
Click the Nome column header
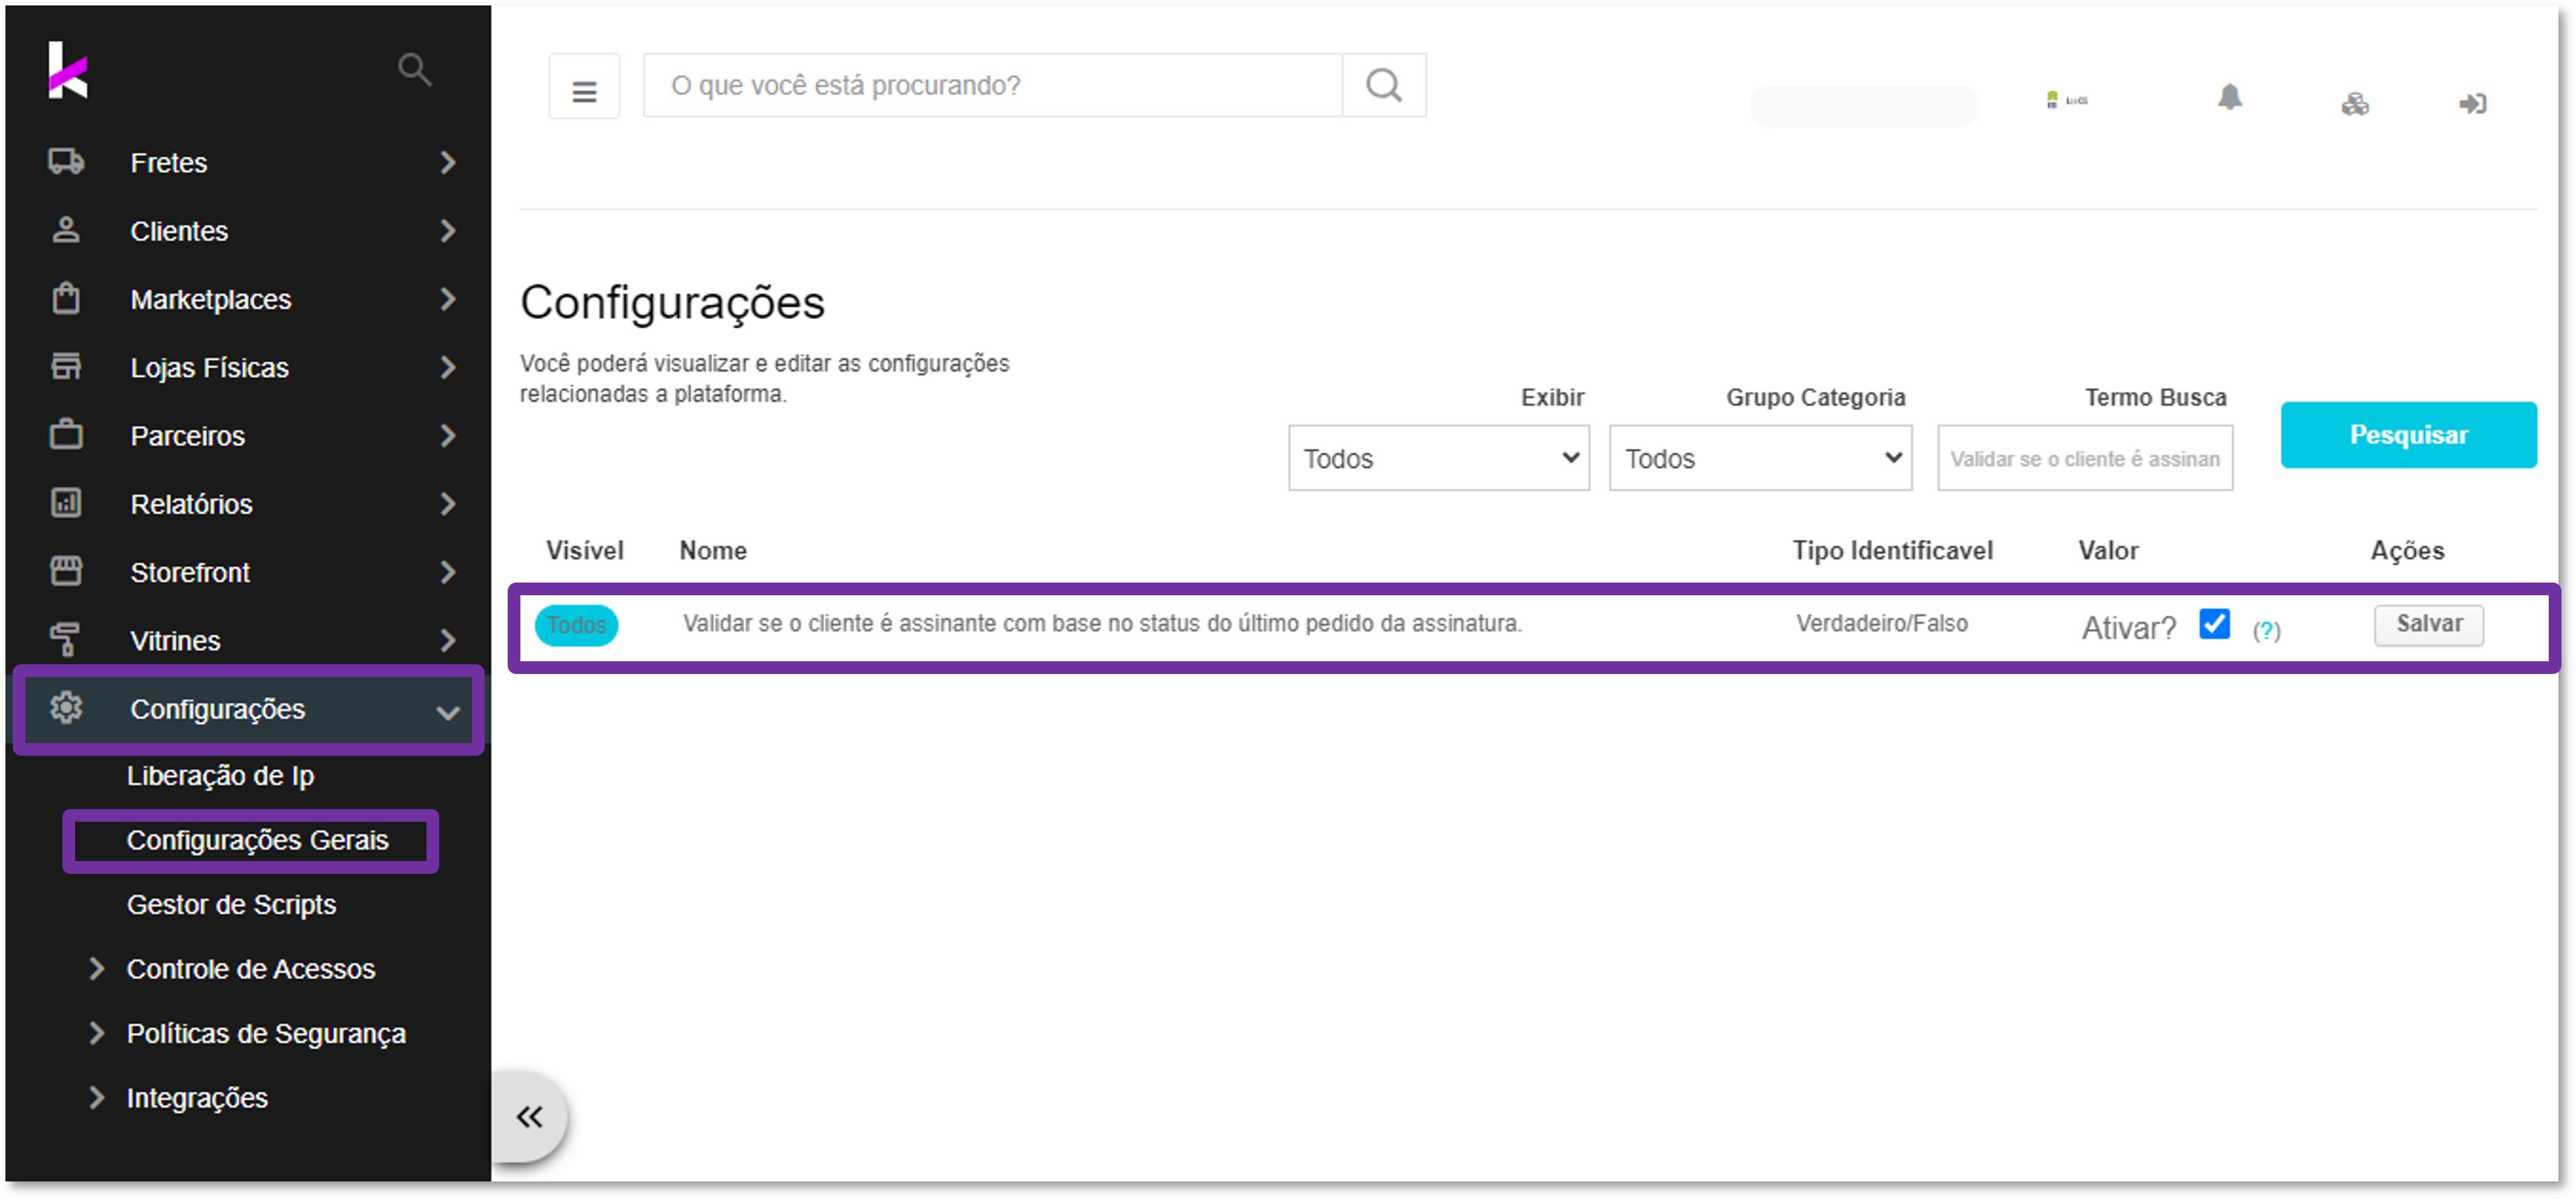tap(712, 550)
